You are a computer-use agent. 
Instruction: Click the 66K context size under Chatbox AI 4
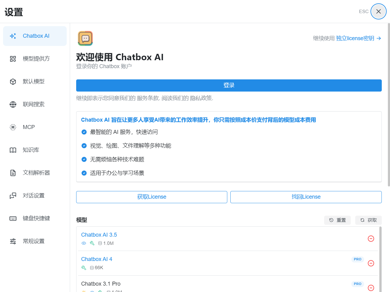(97, 268)
